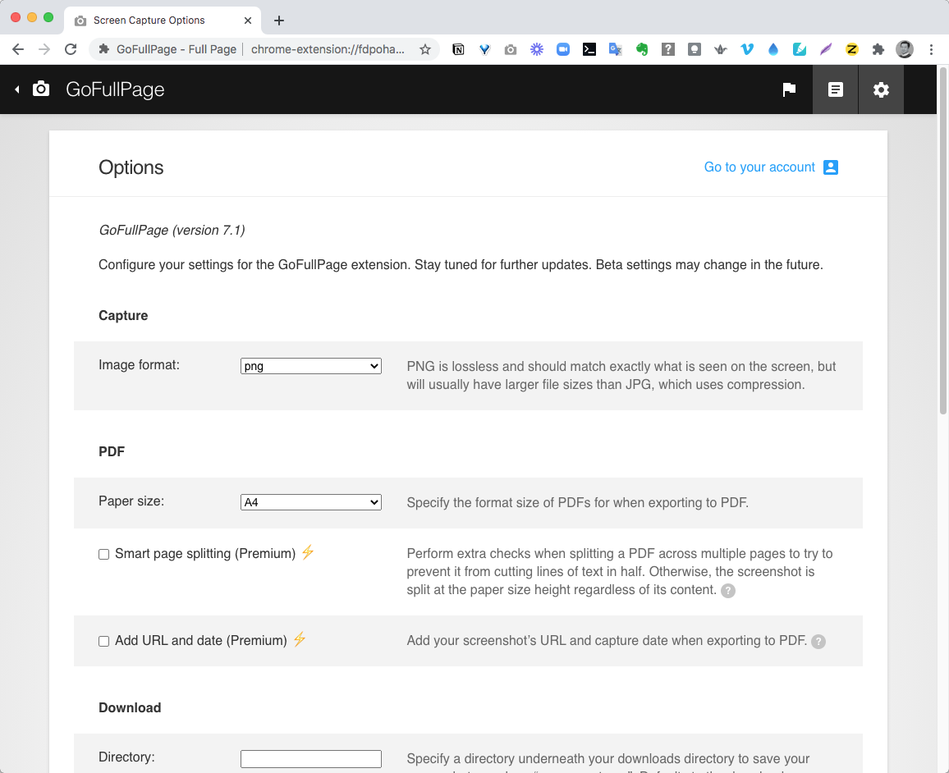Open a new browser tab
Image resolution: width=949 pixels, height=773 pixels.
[x=279, y=21]
